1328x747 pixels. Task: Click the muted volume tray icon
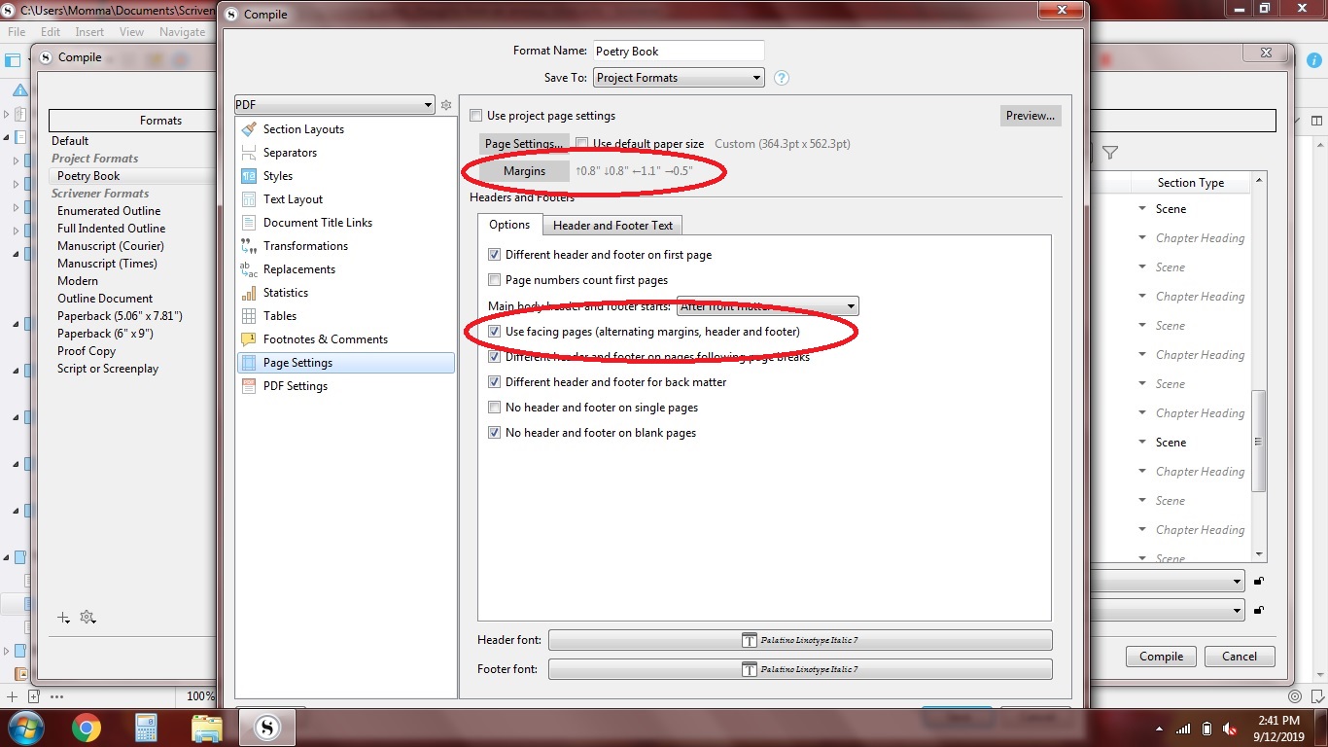click(x=1230, y=728)
